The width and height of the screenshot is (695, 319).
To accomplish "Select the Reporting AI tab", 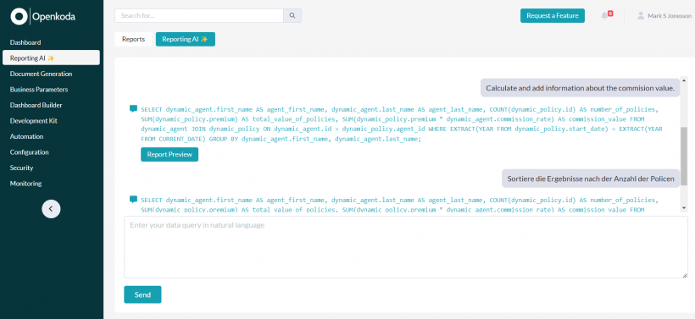I will (x=186, y=40).
